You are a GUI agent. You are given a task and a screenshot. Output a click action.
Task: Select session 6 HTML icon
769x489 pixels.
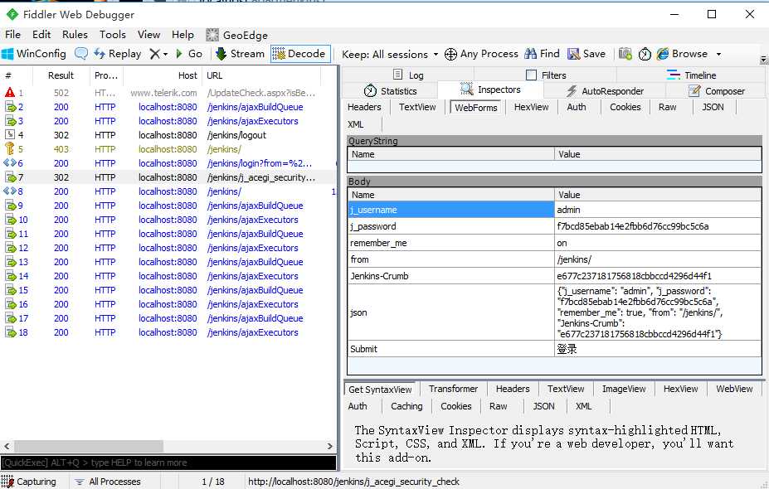tap(10, 163)
